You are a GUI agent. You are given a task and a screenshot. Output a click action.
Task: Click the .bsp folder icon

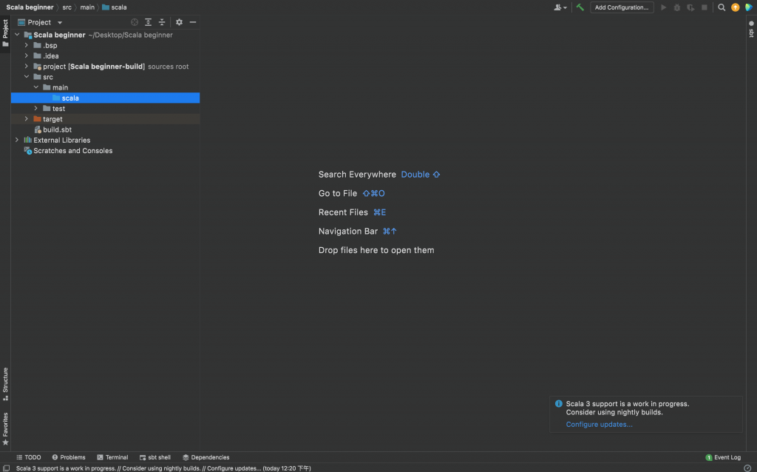click(x=37, y=45)
